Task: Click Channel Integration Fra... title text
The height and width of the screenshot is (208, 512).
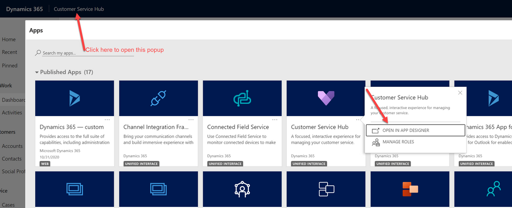Action: [x=156, y=127]
